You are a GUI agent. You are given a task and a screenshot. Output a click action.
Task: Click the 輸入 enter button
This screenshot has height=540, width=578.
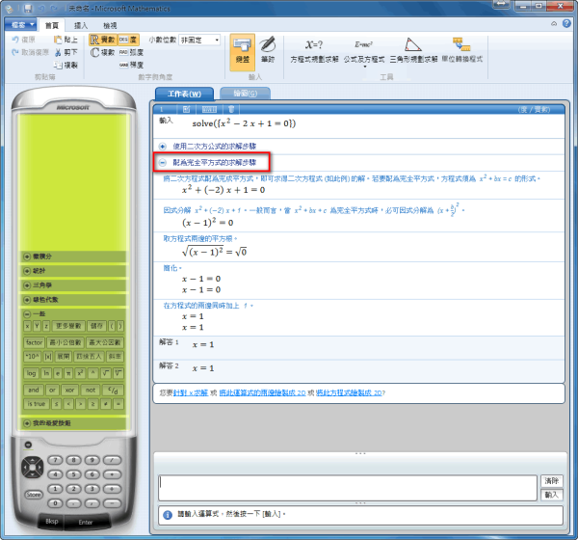(551, 494)
